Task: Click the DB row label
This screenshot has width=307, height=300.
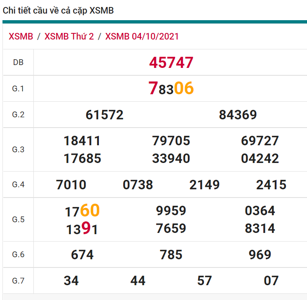Action: (18, 63)
